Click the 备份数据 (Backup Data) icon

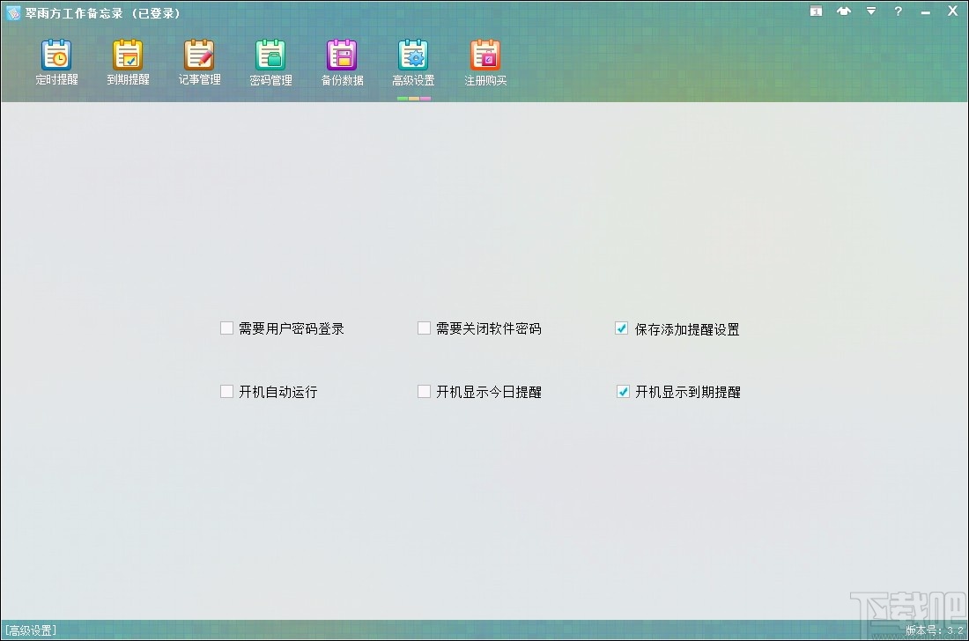click(x=342, y=62)
